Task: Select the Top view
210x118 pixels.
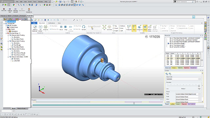Action: pyautogui.click(x=115, y=26)
